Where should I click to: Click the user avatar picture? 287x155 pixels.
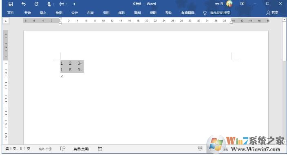click(x=230, y=4)
